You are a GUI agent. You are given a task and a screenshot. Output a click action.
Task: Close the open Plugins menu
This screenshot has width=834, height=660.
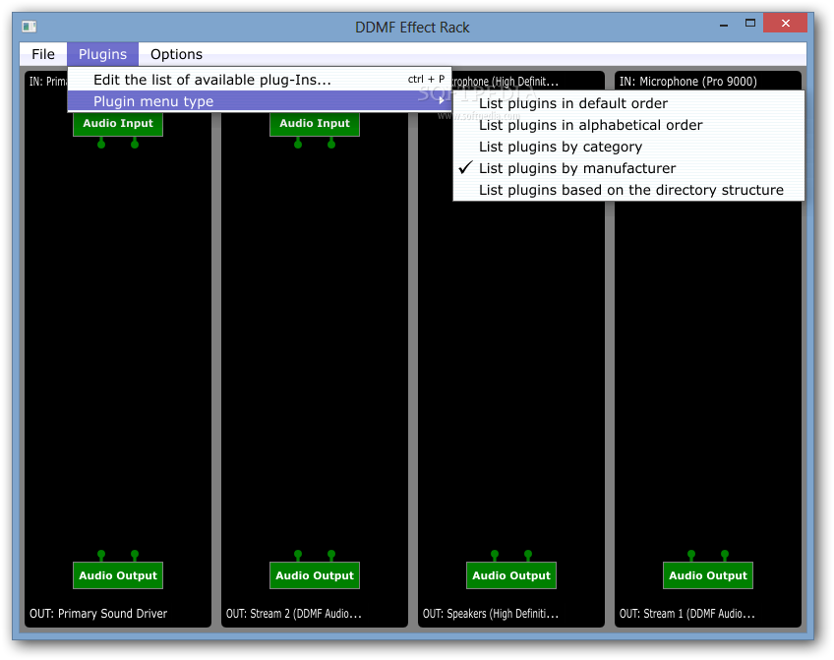[x=102, y=54]
